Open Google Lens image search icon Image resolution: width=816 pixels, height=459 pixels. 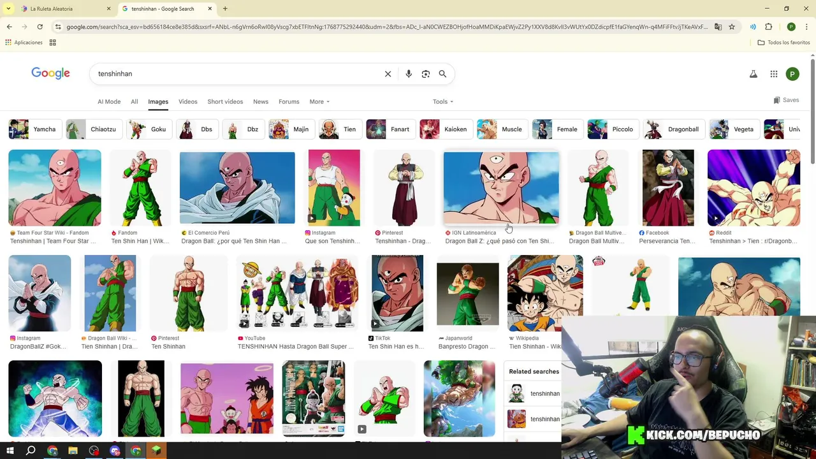point(426,74)
